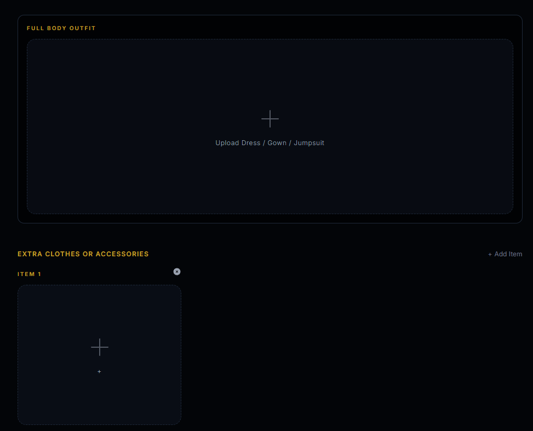Screen dimensions: 533x431
Task: Select the FULL BODY OUTFIT heading
Action: click(x=61, y=28)
